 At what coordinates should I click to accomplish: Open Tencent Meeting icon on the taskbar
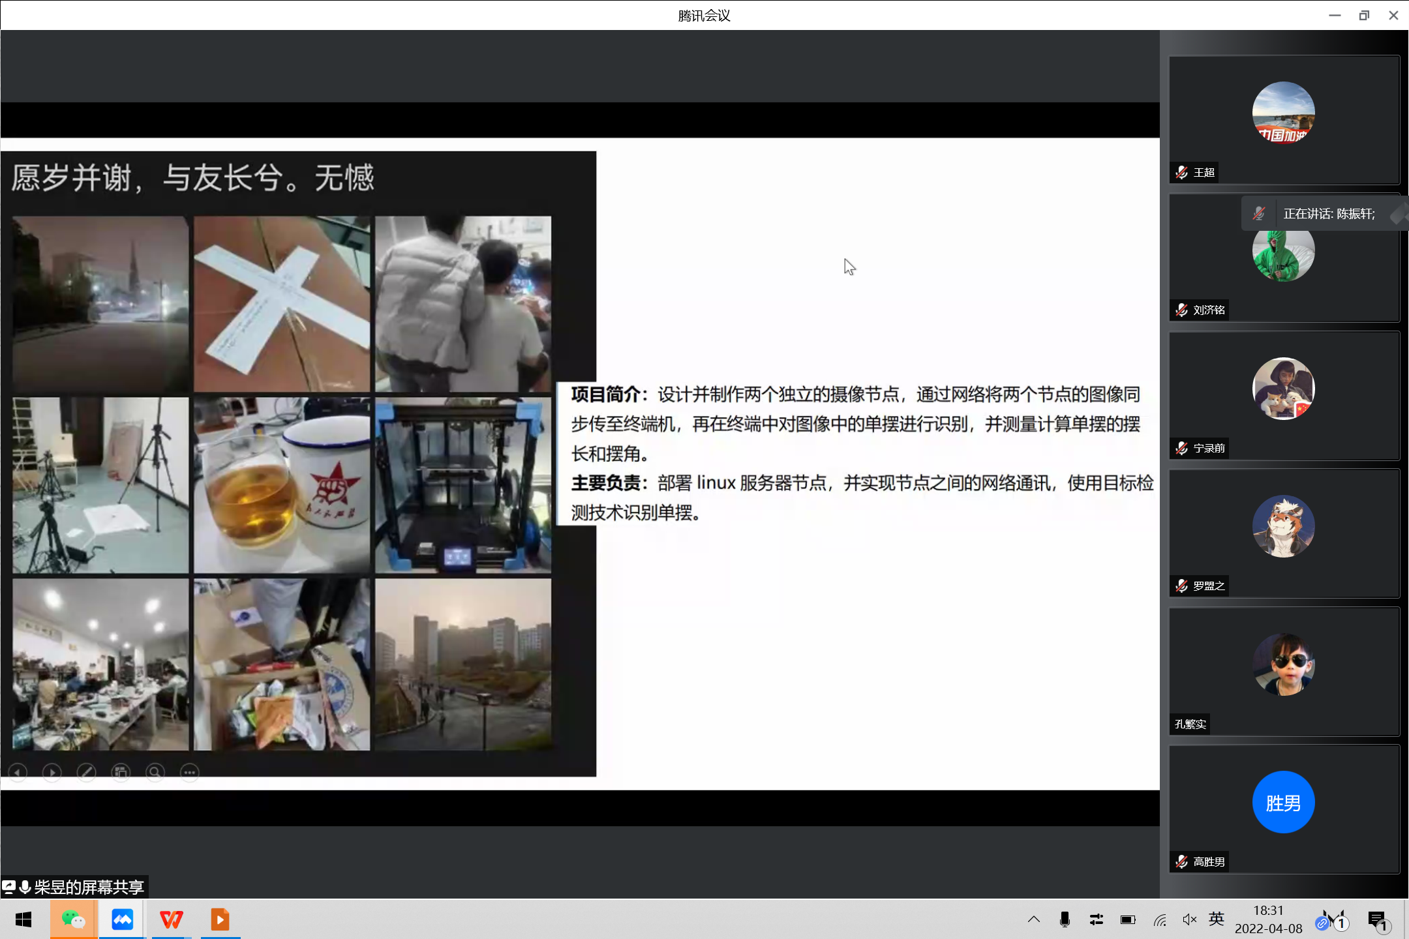[x=122, y=919]
